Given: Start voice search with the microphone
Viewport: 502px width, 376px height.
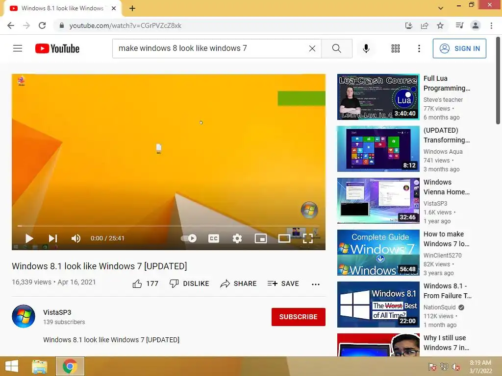Looking at the screenshot, I should pos(366,48).
